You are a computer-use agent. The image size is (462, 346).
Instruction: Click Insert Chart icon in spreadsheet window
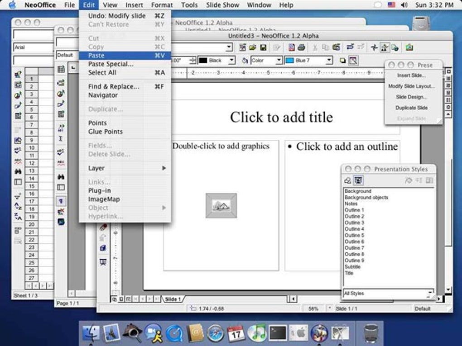(18, 95)
